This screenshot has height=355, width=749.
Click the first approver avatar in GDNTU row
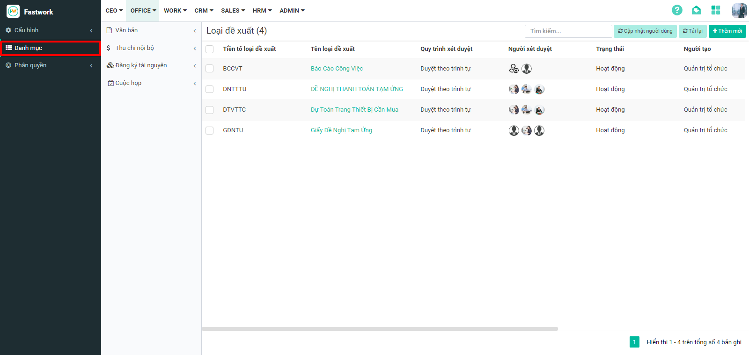pyautogui.click(x=514, y=130)
